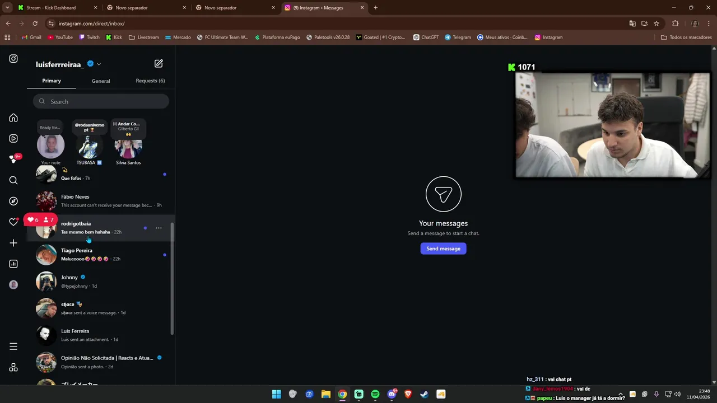Open Fábio Neves conversation
Viewport: 717px width, 403px height.
[x=101, y=201]
